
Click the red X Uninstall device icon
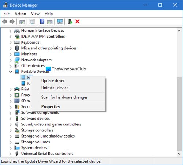[x=78, y=22]
